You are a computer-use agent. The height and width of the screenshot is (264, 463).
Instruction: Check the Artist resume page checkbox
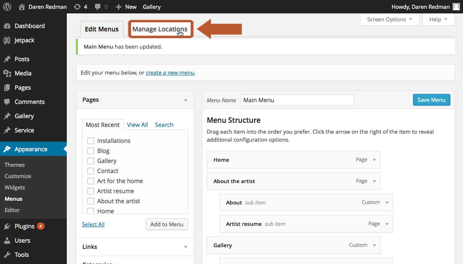[91, 191]
